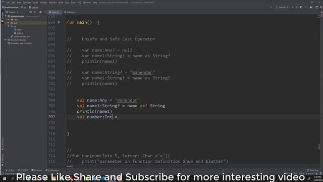Open the Favorites side tool window tab
Screen dimensions: 323x182
(x=3, y=160)
